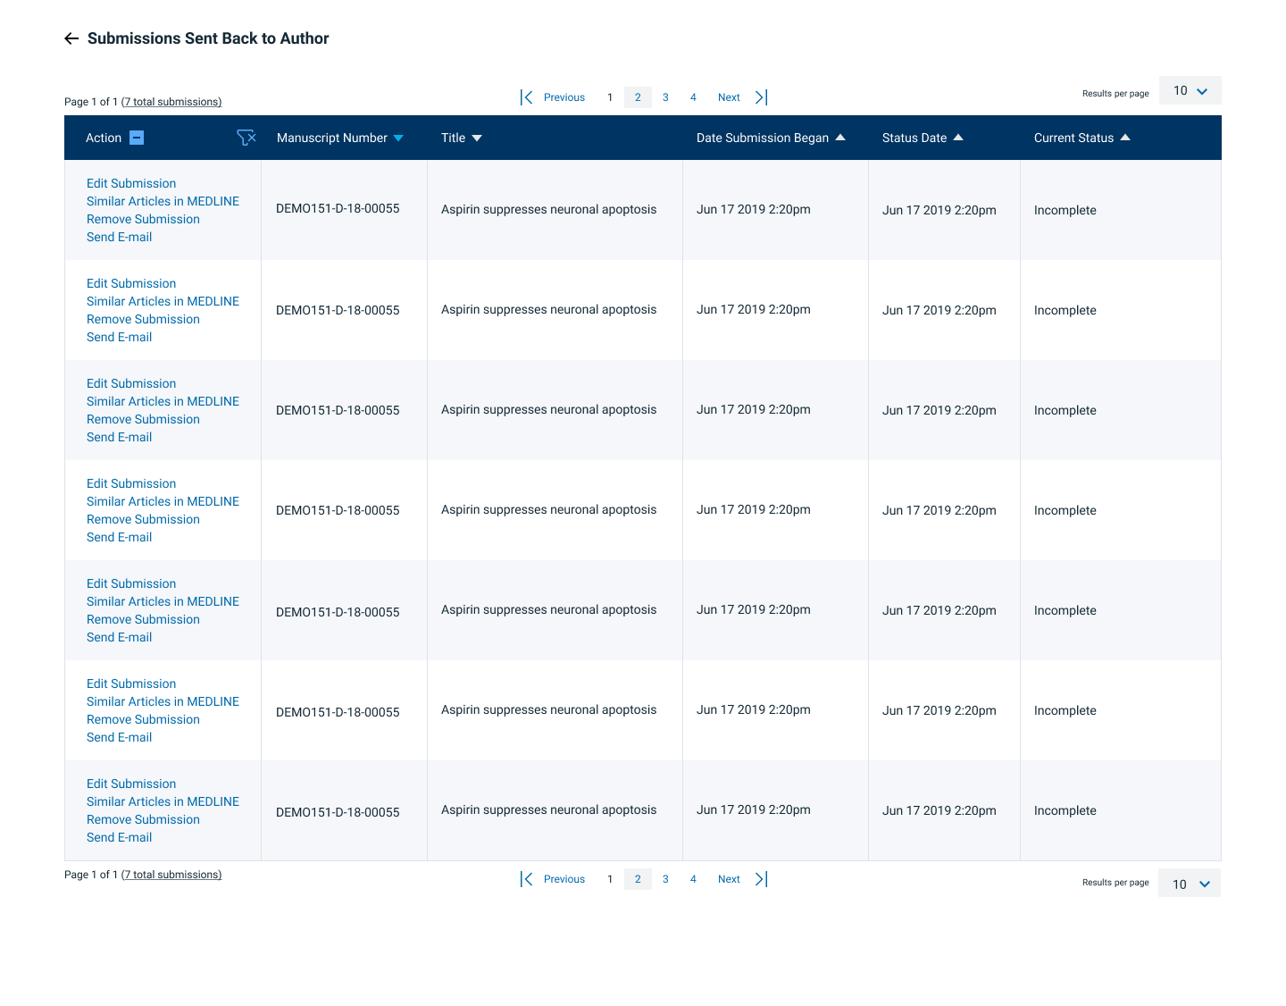Sort by Status Date arrow
The image size is (1286, 1006).
pos(958,138)
